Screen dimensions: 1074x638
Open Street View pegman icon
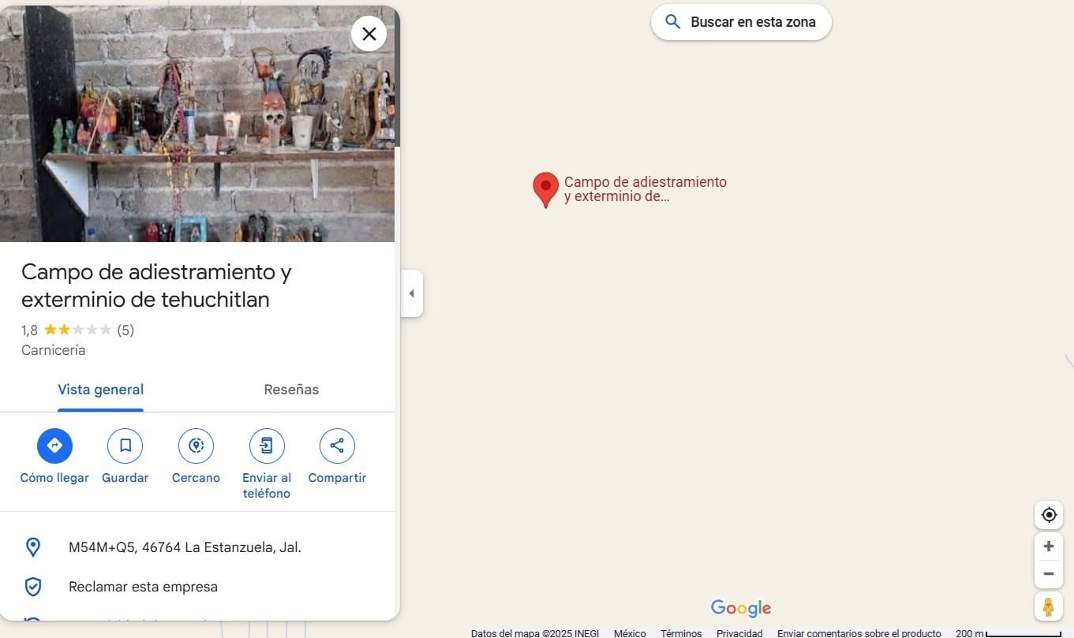click(1048, 606)
